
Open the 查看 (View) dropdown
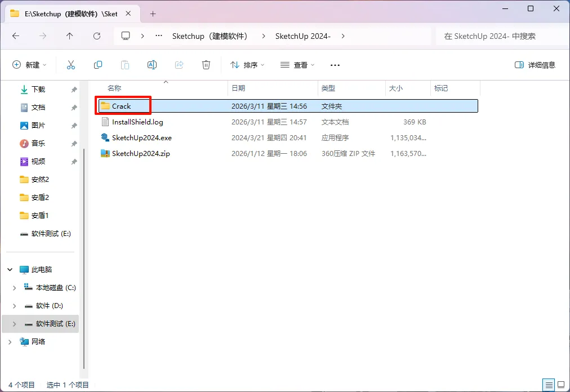(x=297, y=65)
